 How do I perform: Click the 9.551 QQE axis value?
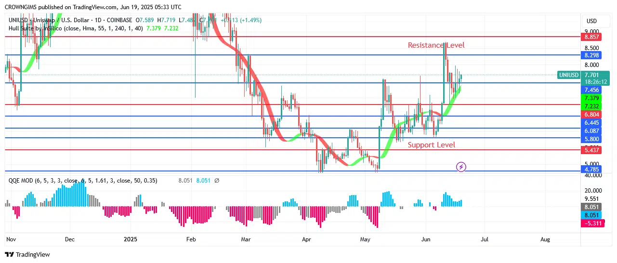pyautogui.click(x=591, y=198)
